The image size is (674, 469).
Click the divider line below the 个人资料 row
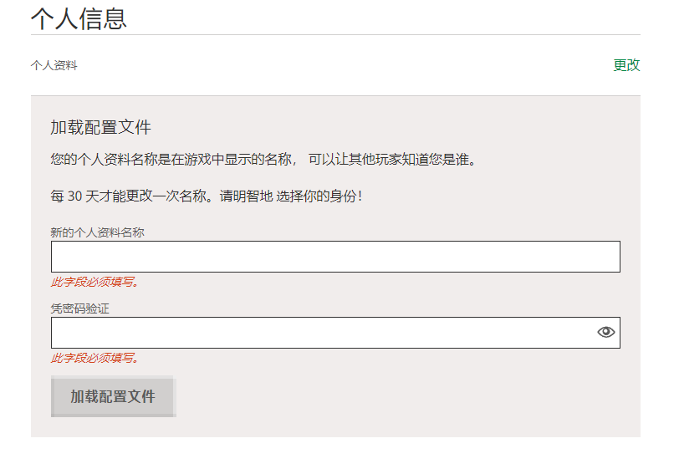tap(335, 95)
